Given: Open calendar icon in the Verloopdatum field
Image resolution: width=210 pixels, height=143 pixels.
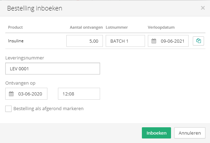Looking at the screenshot, I should tap(154, 41).
